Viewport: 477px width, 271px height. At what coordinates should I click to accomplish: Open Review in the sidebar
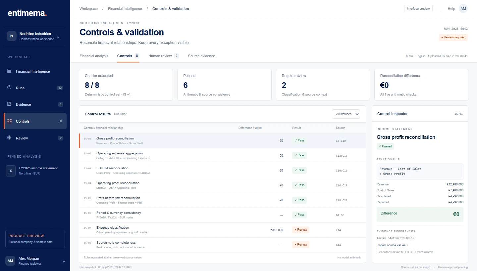(35, 138)
